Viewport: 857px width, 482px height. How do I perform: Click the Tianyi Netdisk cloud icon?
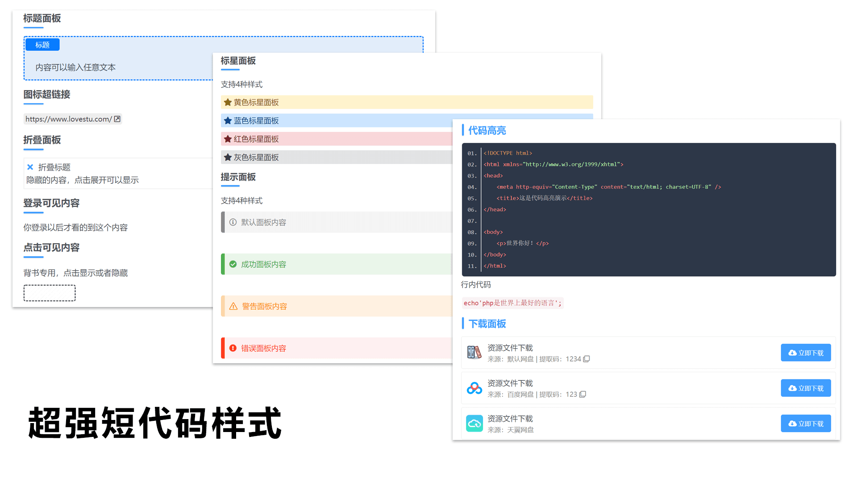click(x=474, y=423)
